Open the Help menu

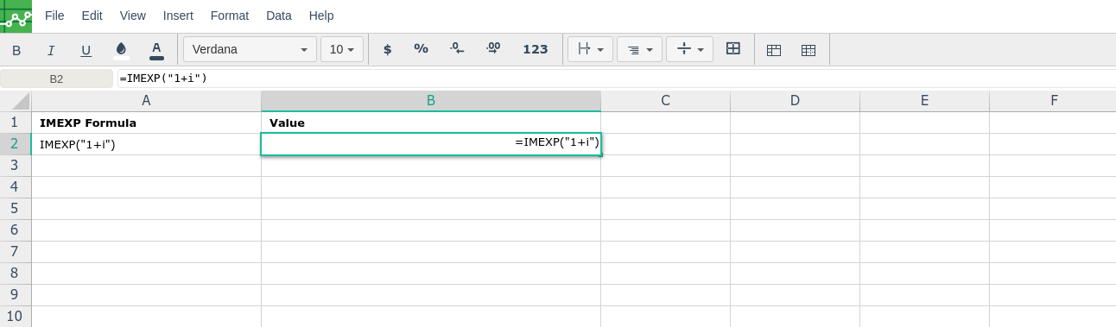coord(321,16)
